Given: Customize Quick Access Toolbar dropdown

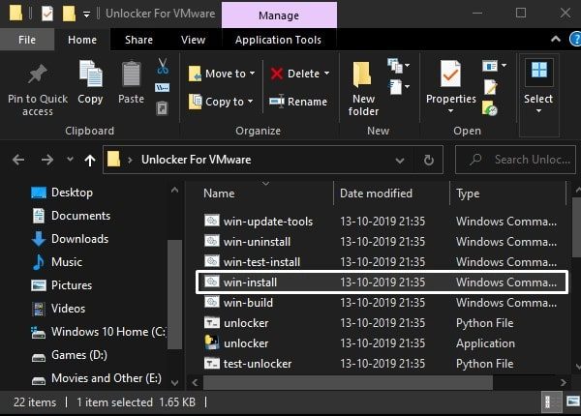Looking at the screenshot, I should click(x=86, y=15).
